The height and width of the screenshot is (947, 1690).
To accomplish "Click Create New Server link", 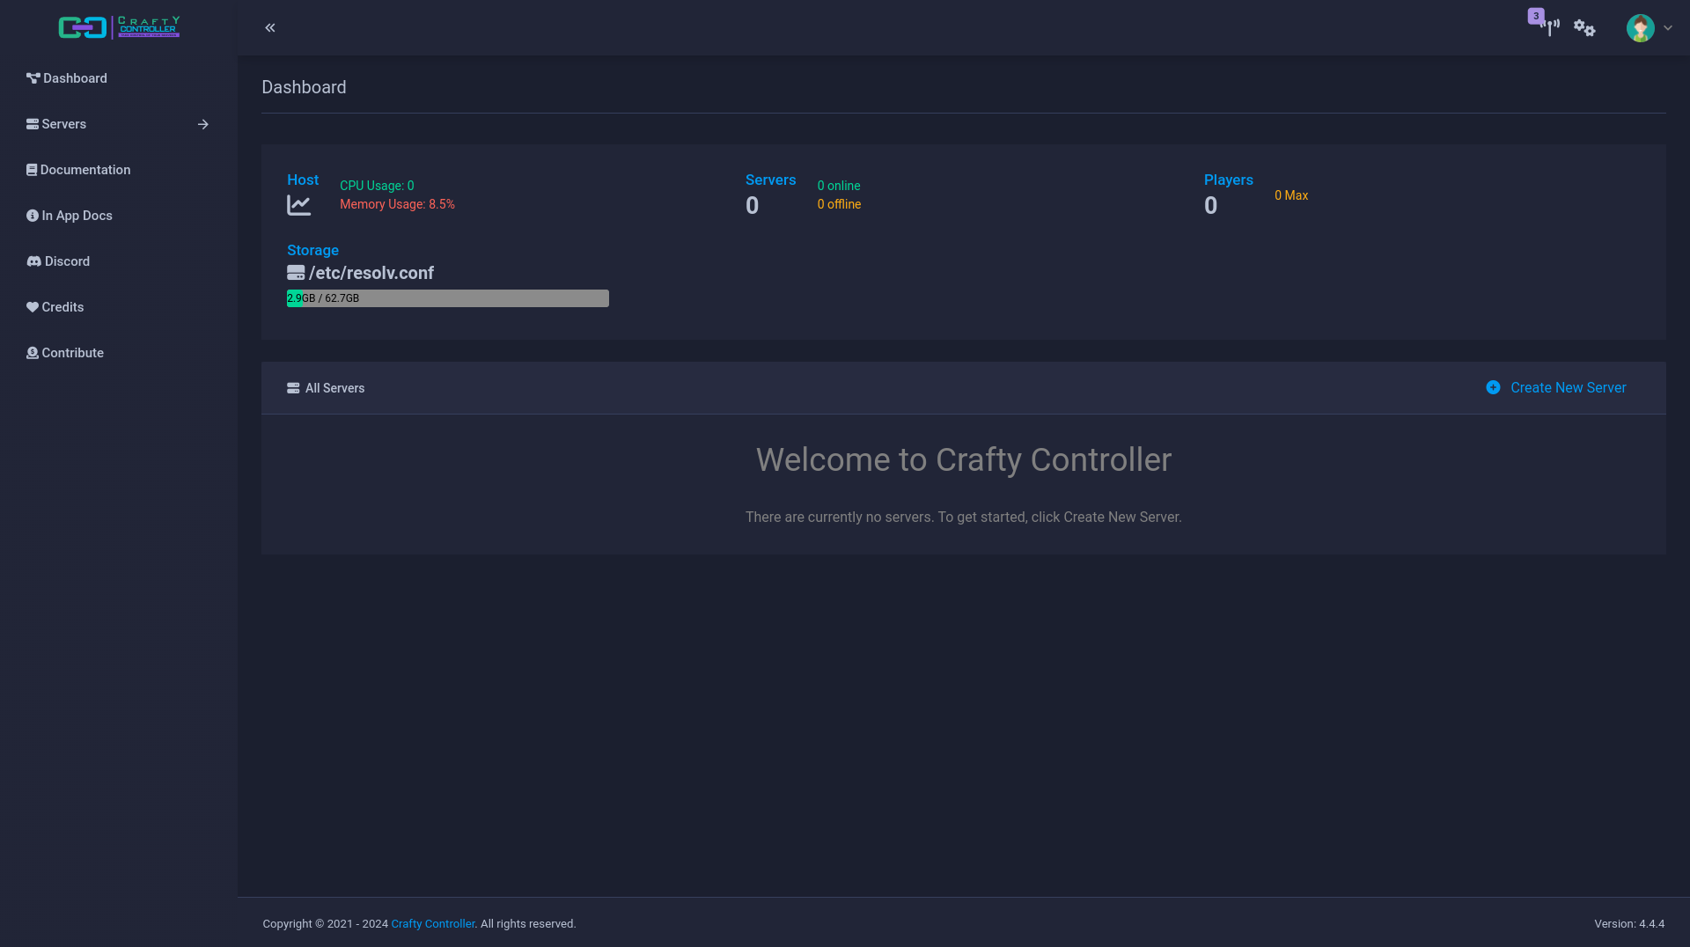I will tap(1568, 388).
